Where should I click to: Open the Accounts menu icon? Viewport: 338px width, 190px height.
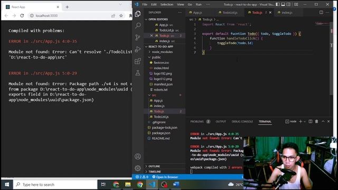coord(138,156)
